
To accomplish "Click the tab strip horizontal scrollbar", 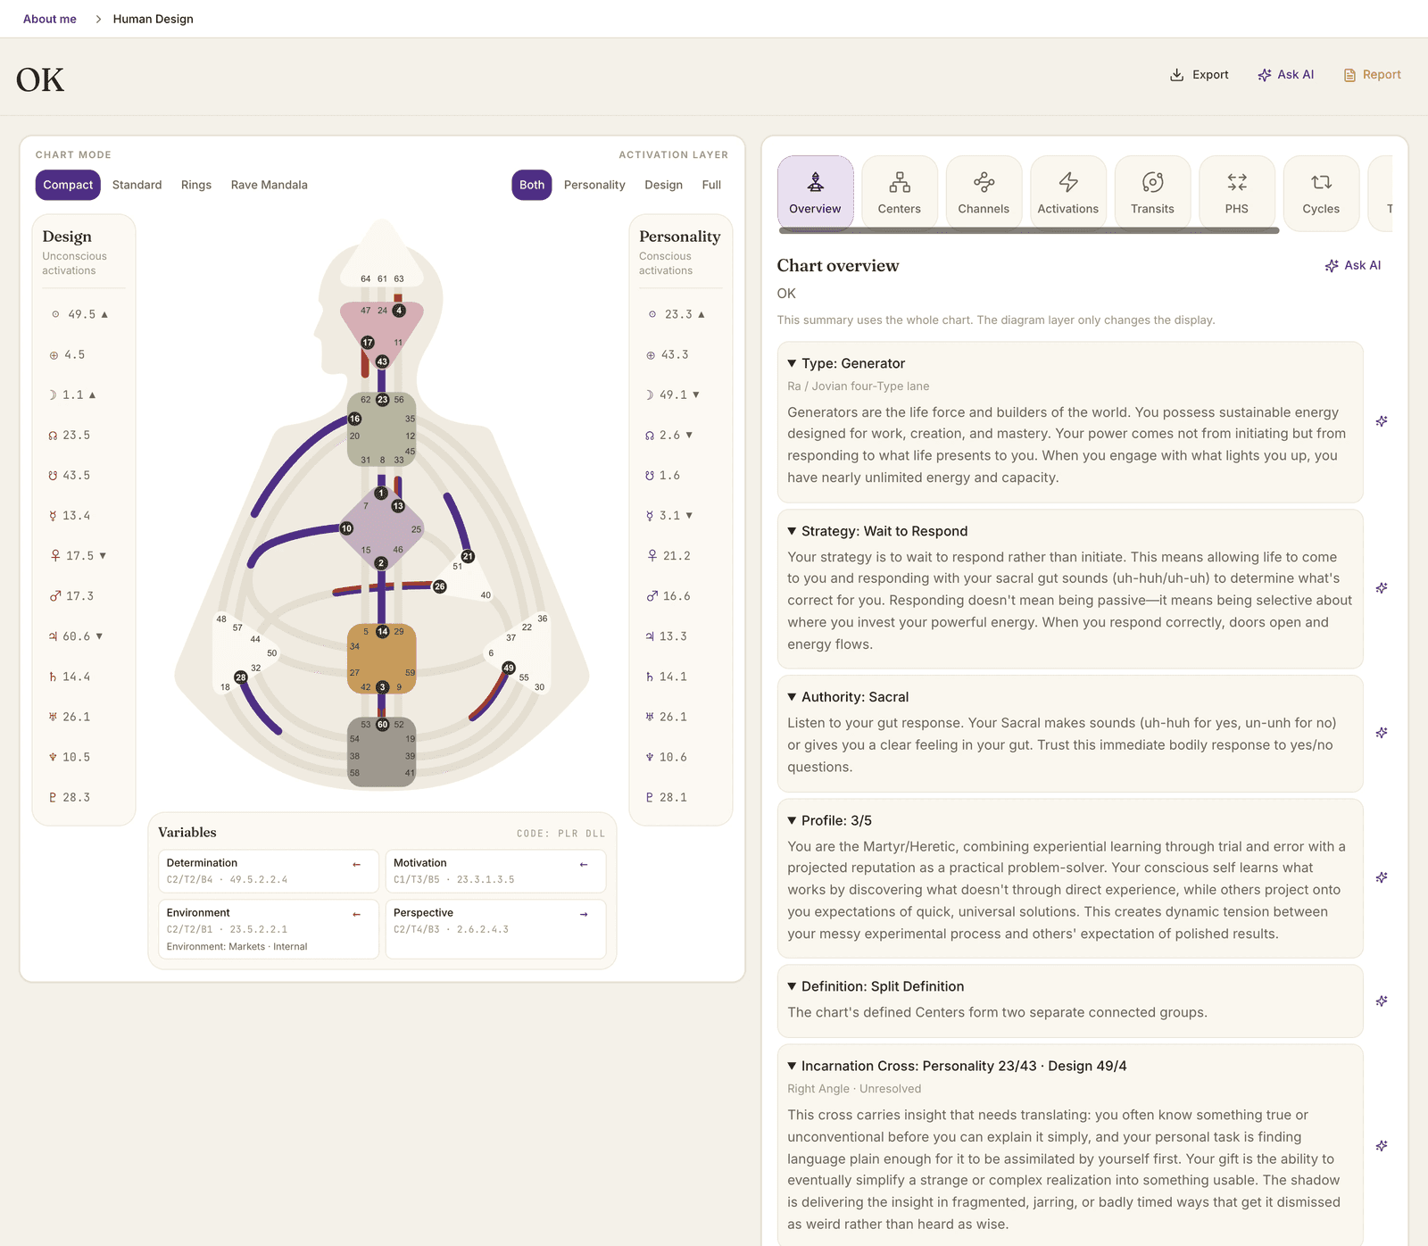I will [x=1029, y=230].
